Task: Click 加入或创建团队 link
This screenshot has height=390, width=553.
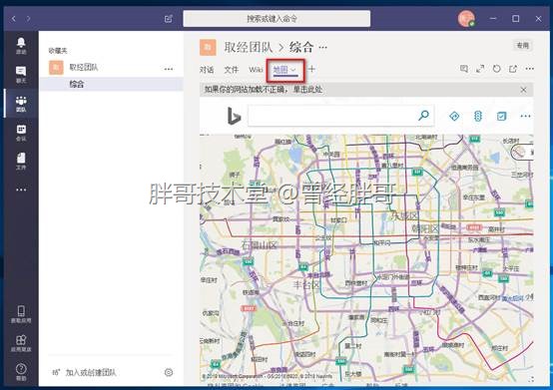Action: [91, 372]
